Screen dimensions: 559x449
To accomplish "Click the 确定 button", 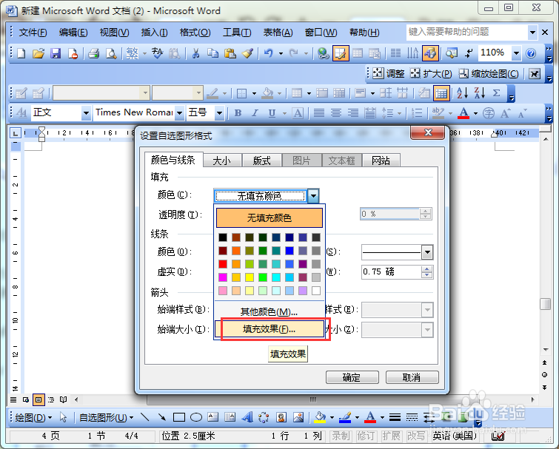I will [352, 377].
